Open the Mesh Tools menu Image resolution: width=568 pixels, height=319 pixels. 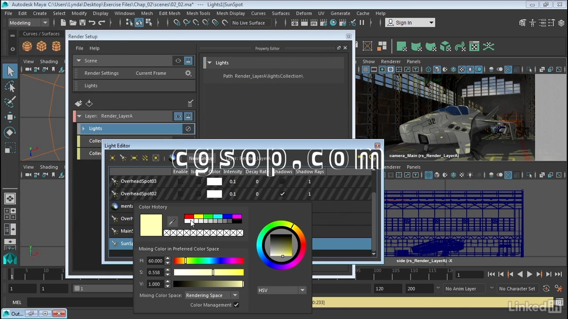198,13
